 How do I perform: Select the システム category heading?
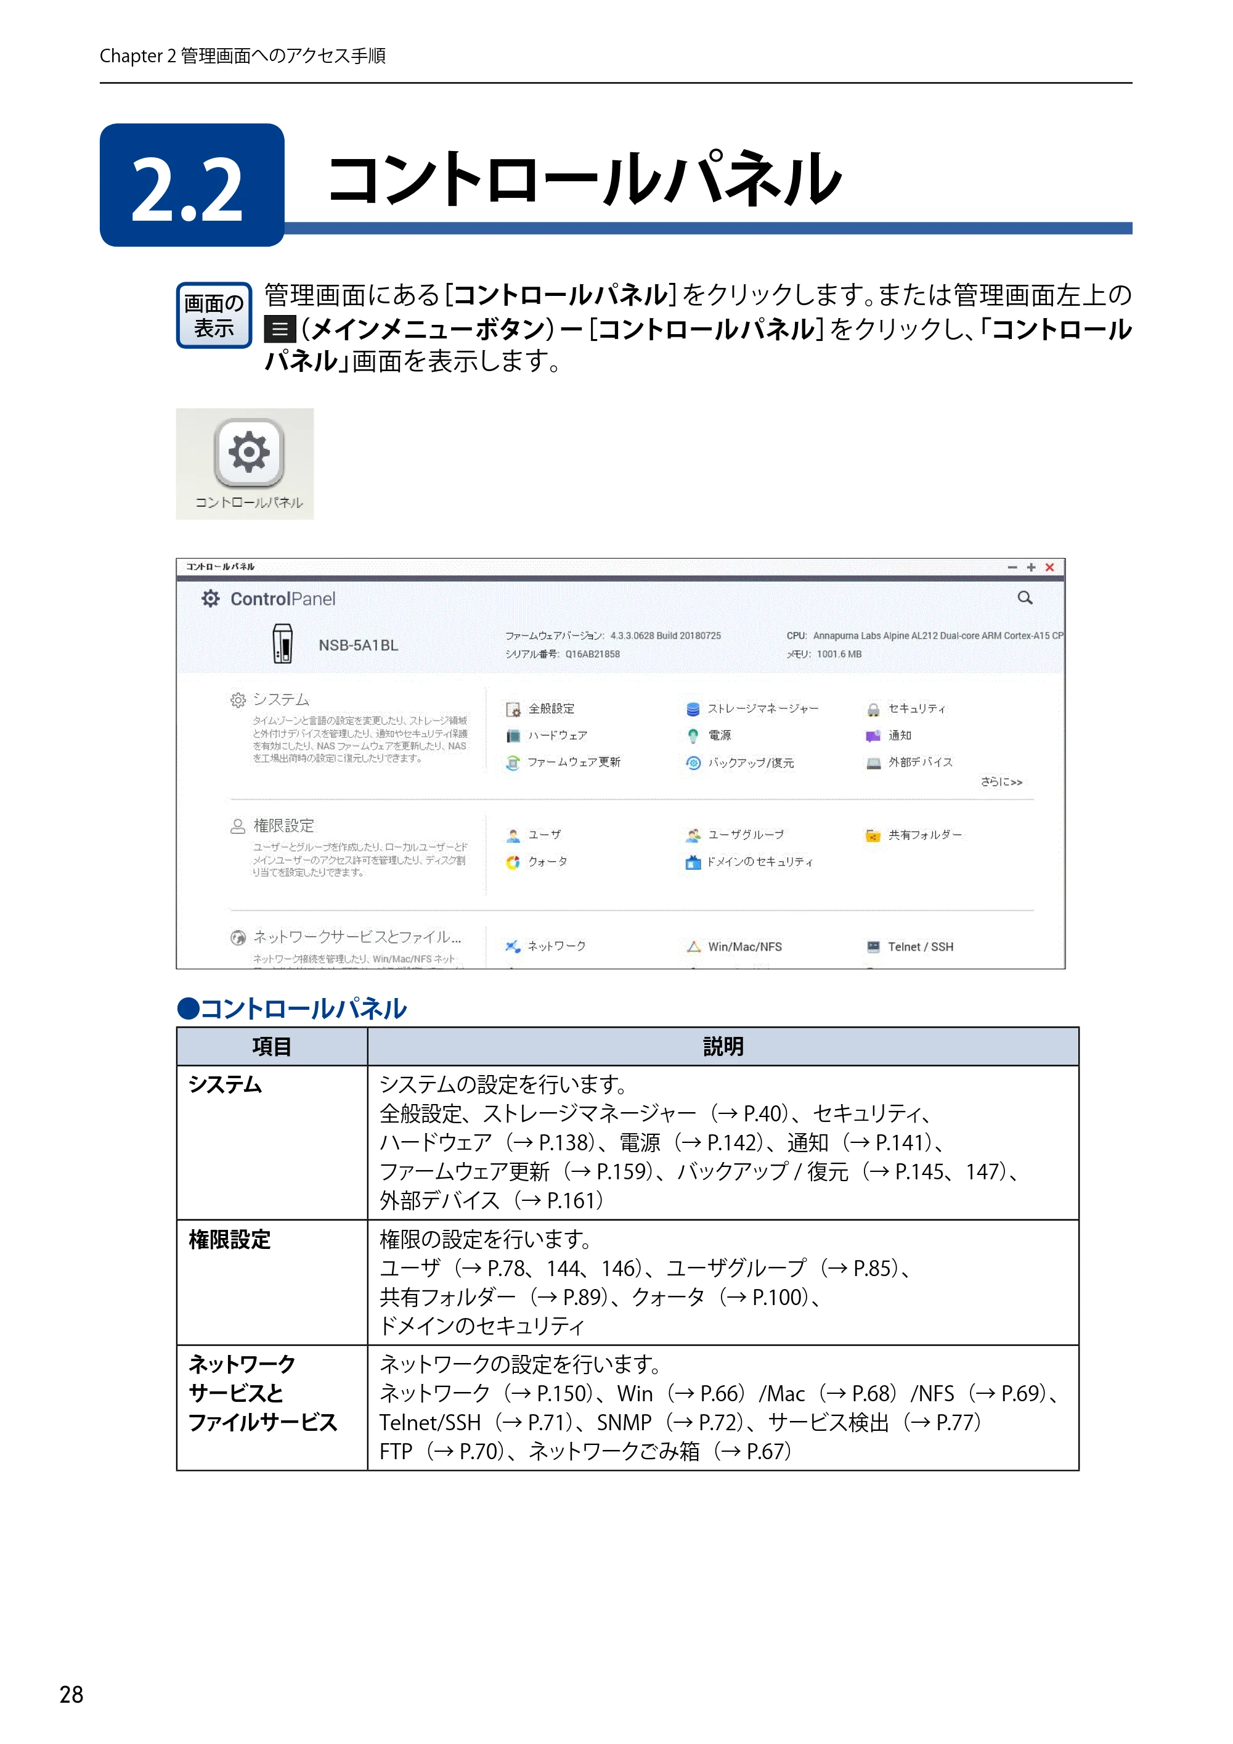point(280,699)
